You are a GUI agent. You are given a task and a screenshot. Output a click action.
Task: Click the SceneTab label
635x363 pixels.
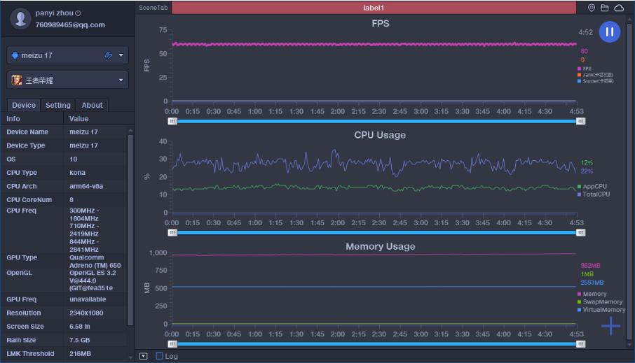[153, 8]
